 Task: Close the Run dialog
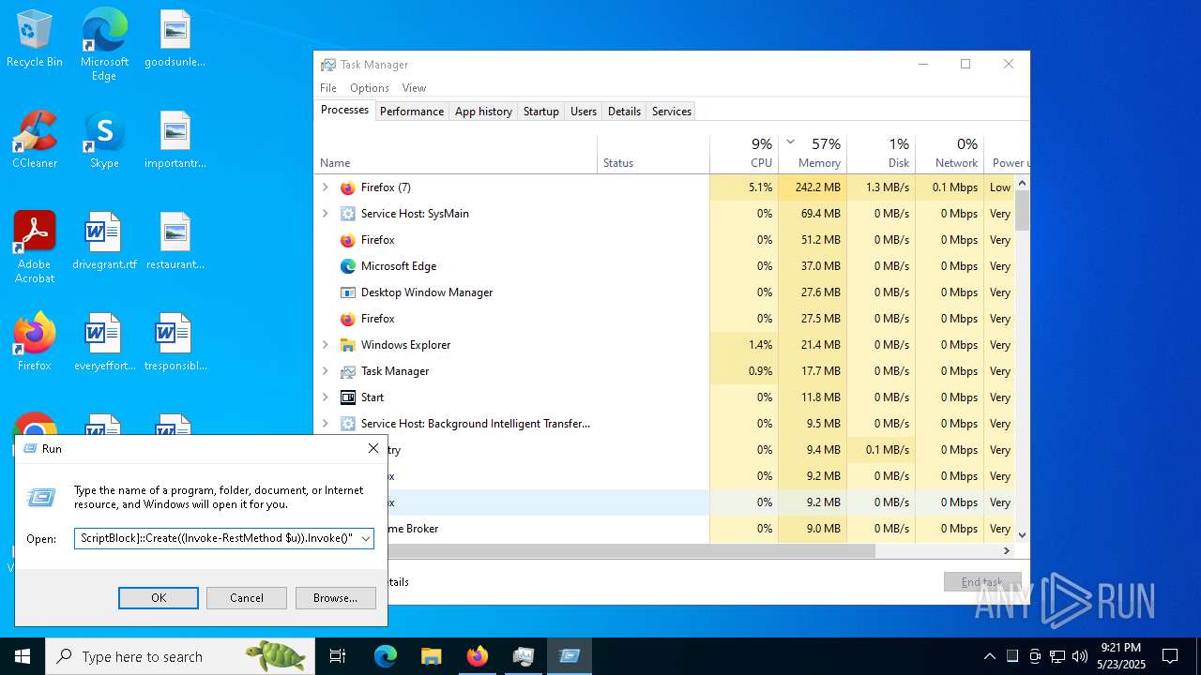tap(373, 449)
